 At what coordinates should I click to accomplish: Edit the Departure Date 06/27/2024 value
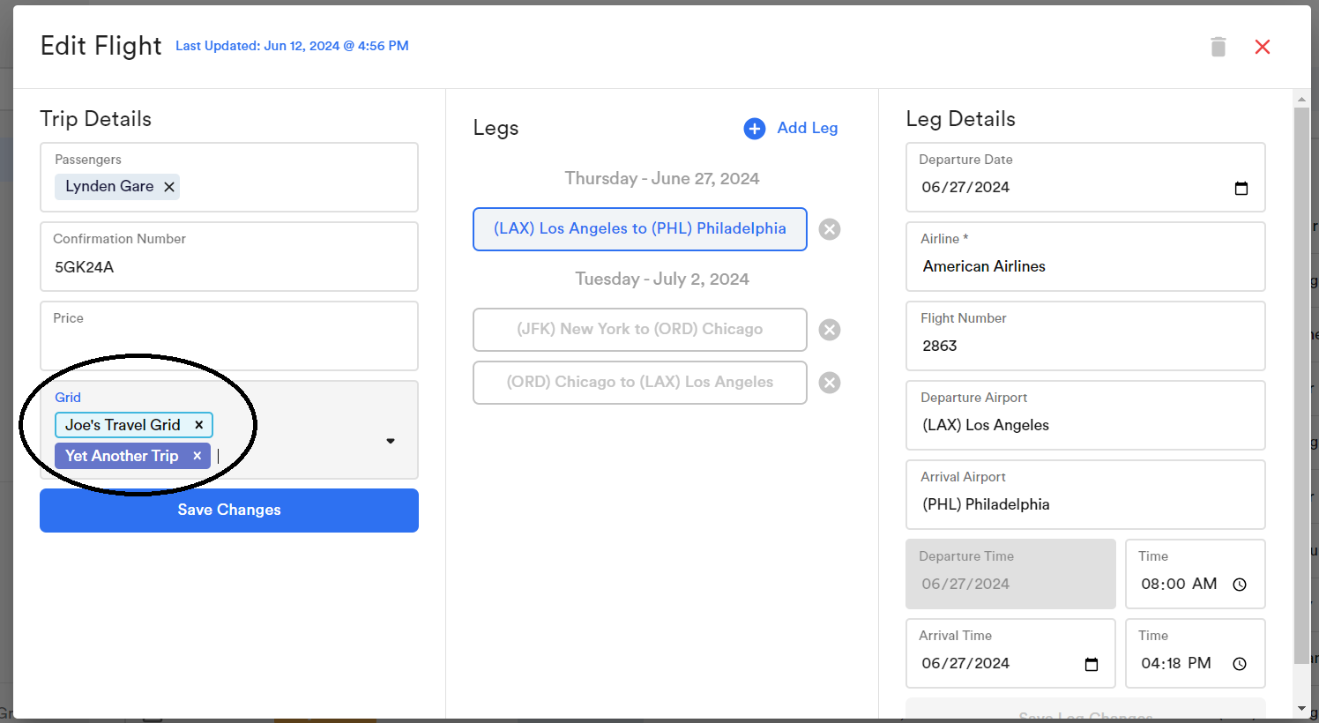[x=965, y=187]
